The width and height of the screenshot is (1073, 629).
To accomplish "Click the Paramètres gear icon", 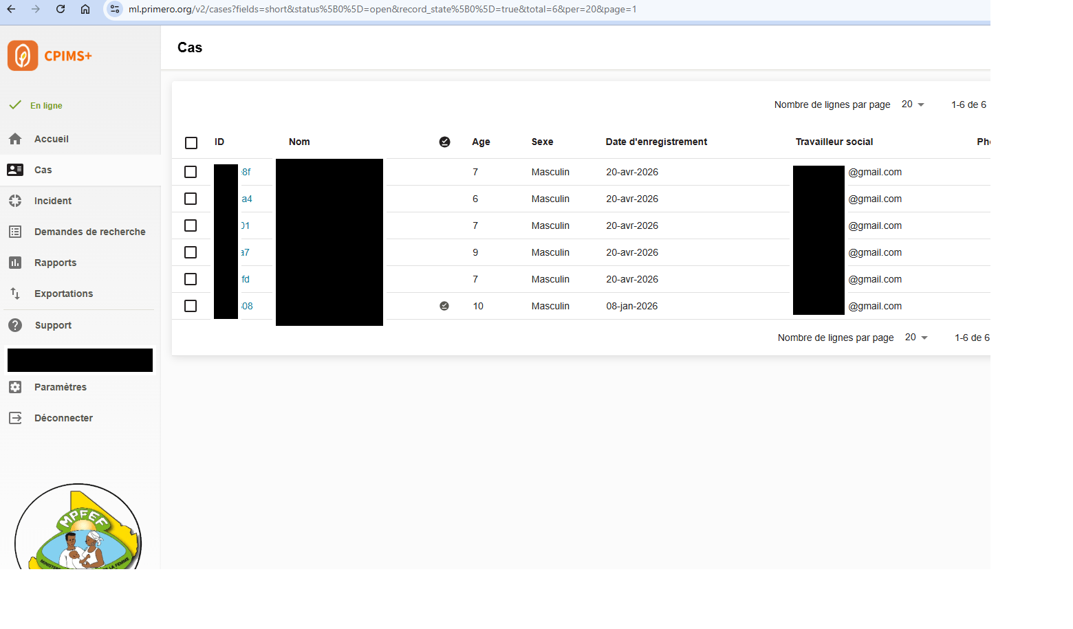I will (x=15, y=387).
